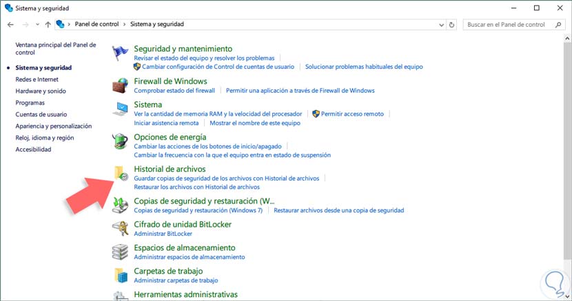Select Sistema y seguridad in the sidebar
Viewport: 572px width, 301px height.
(x=43, y=68)
